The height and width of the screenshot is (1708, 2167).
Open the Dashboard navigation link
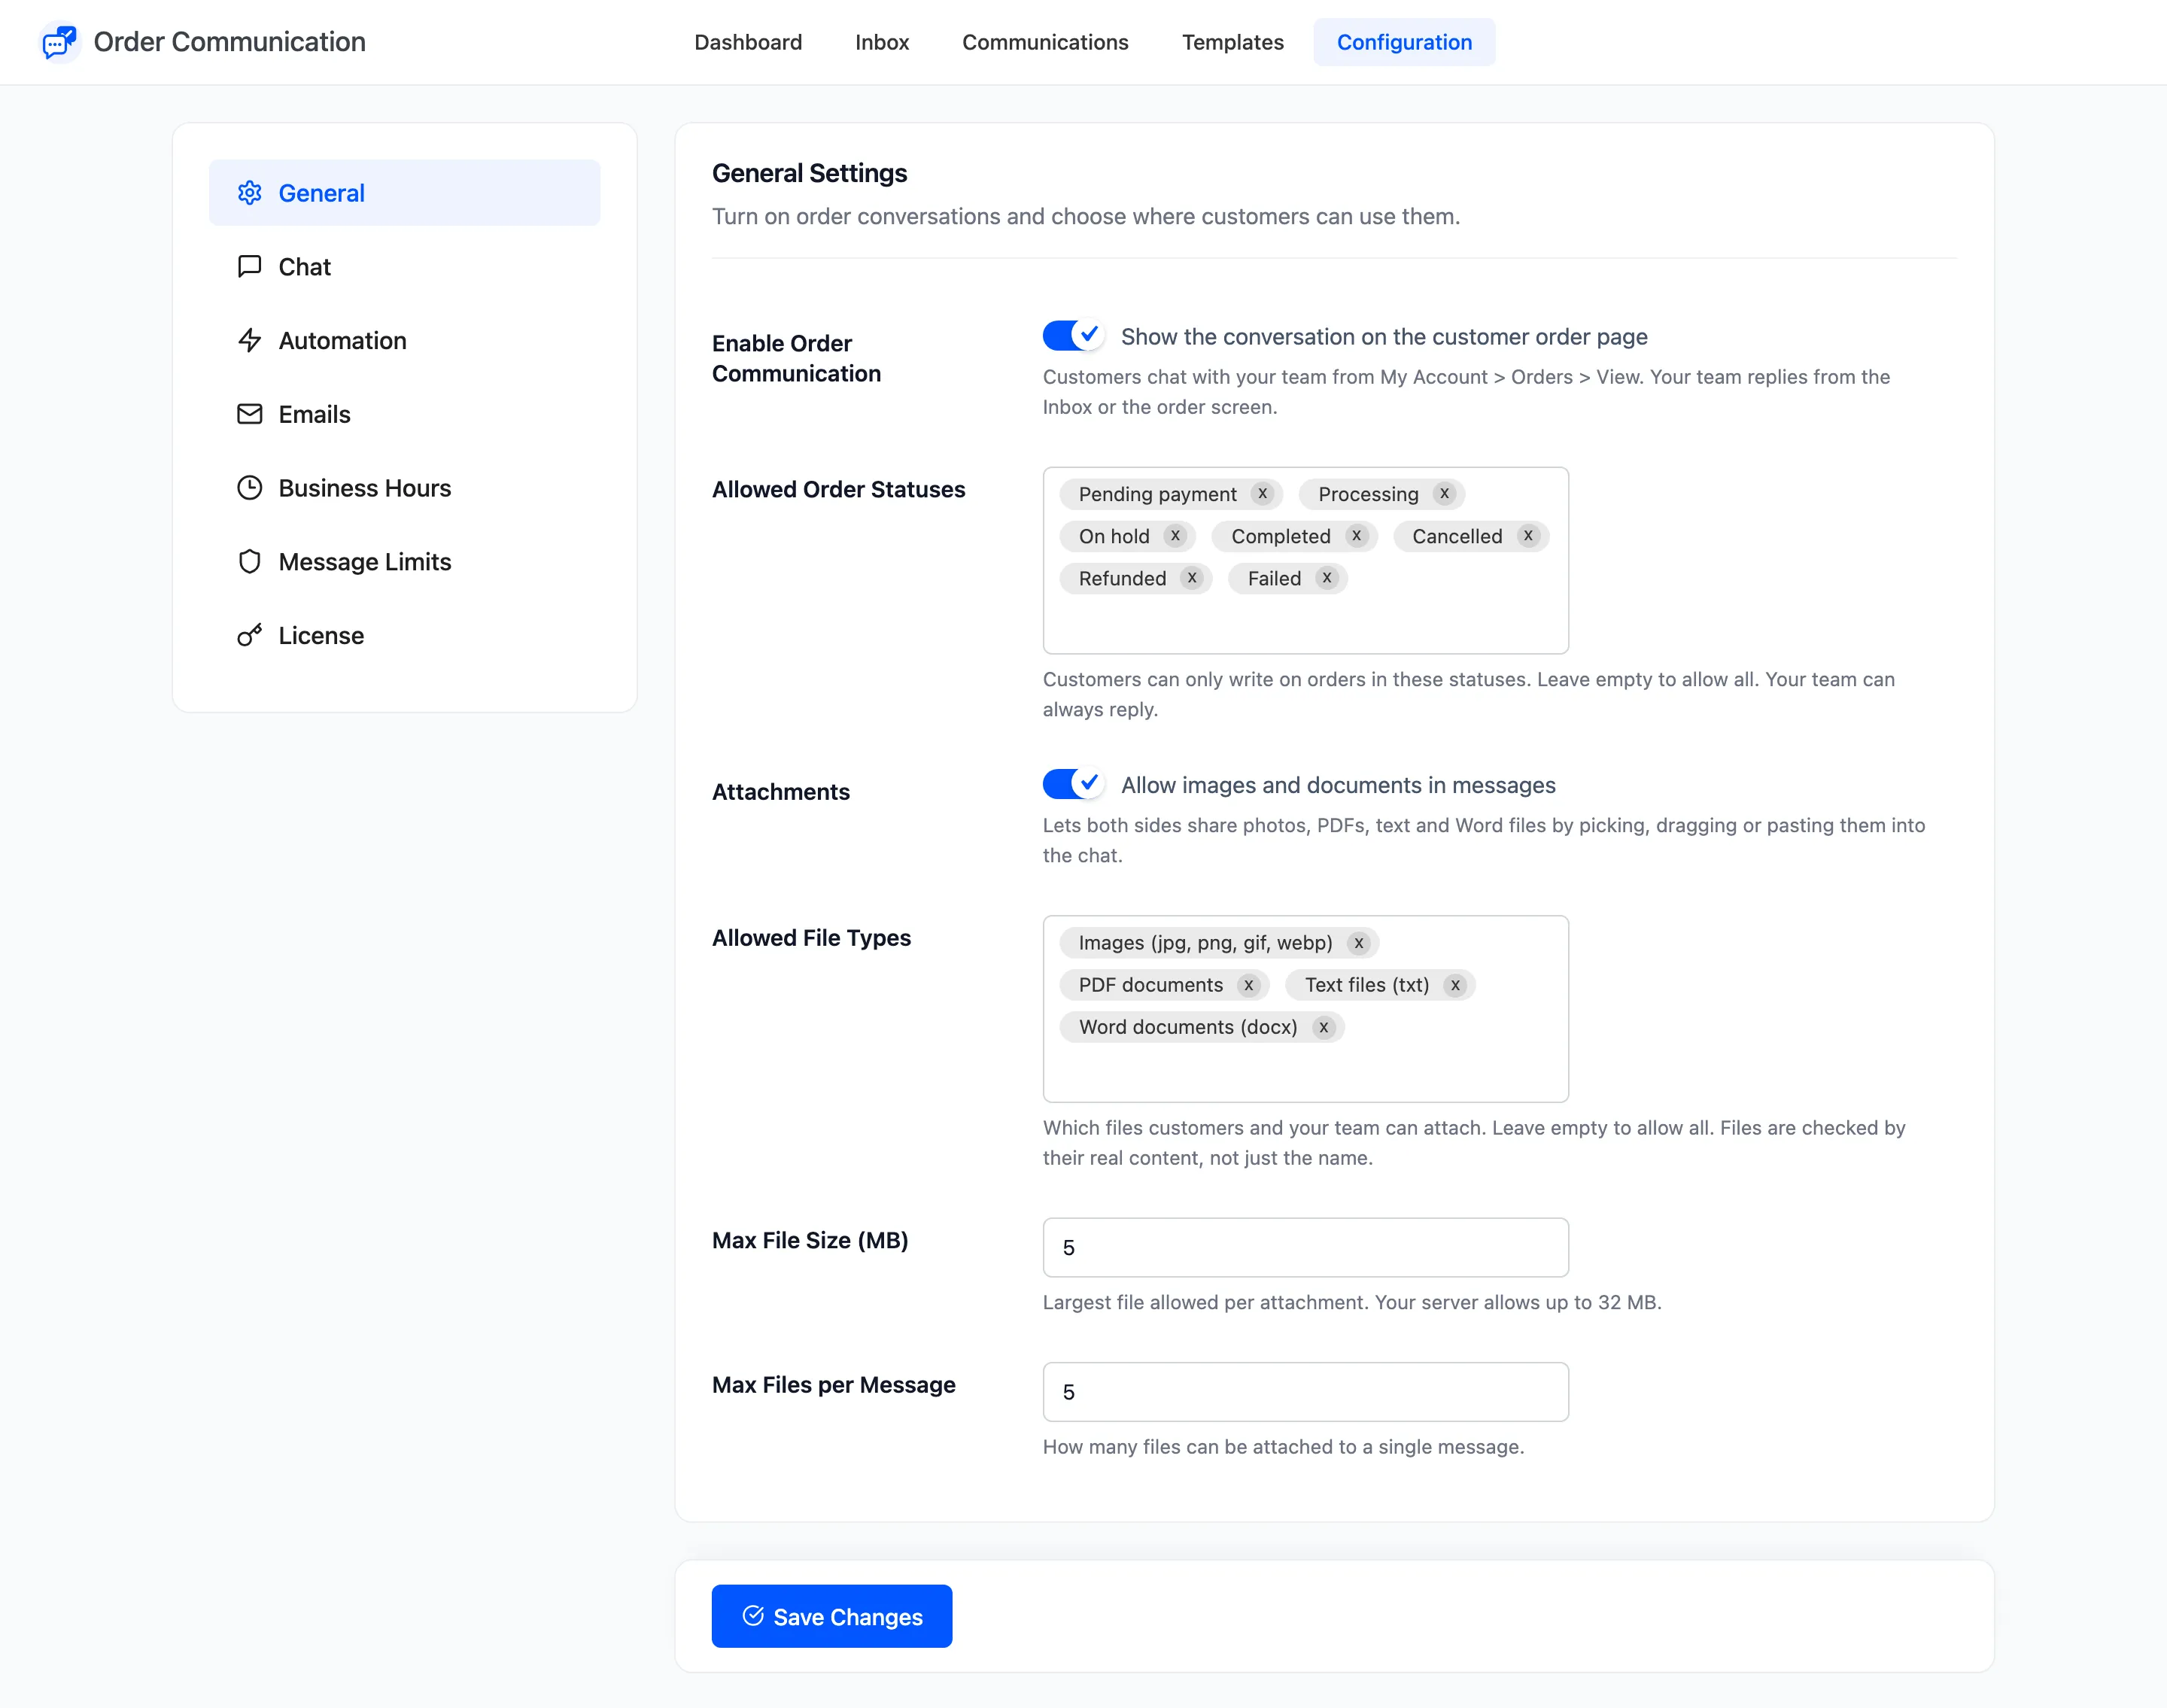(748, 42)
